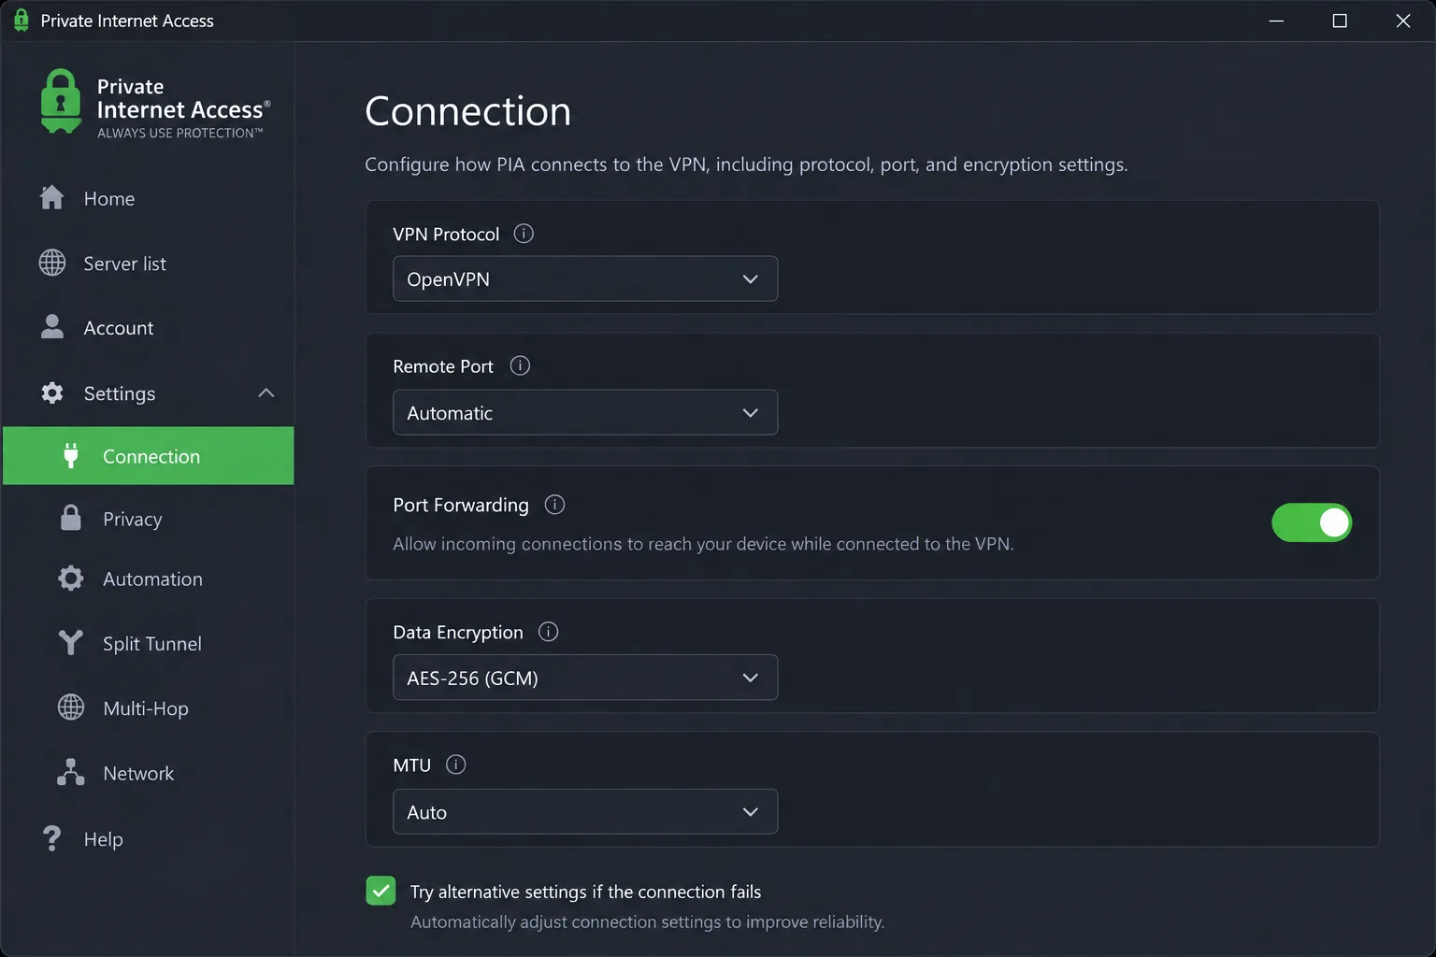The width and height of the screenshot is (1436, 957).
Task: Click the Connection plug icon
Action: (71, 455)
